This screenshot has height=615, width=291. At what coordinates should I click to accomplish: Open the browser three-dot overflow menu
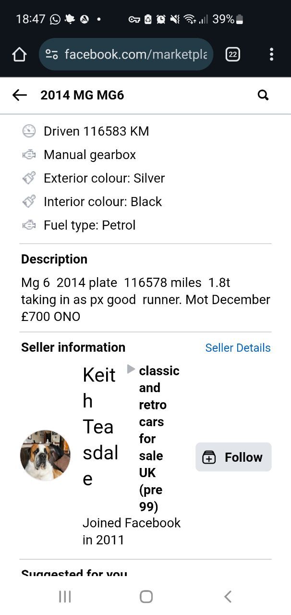point(271,55)
